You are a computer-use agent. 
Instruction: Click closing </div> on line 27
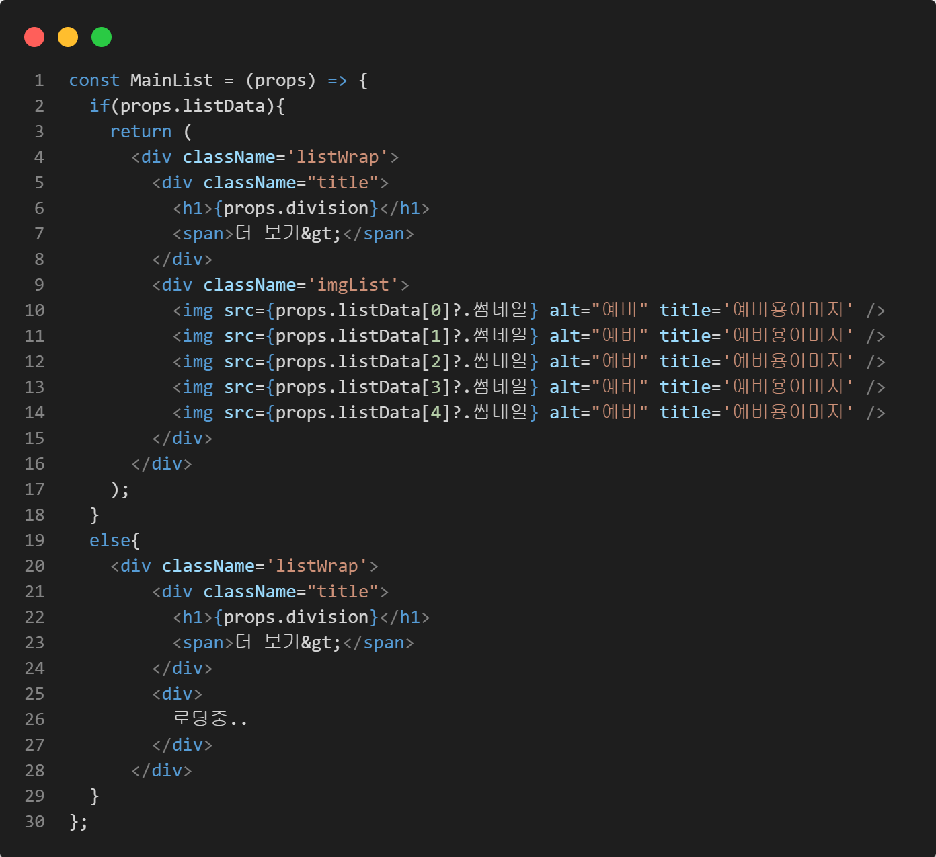tap(182, 745)
